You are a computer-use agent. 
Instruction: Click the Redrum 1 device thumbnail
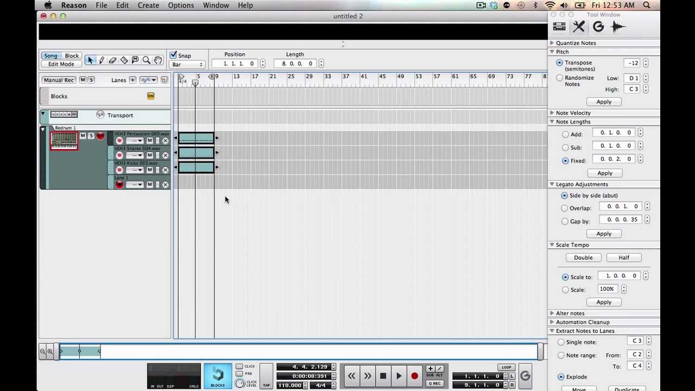click(64, 141)
